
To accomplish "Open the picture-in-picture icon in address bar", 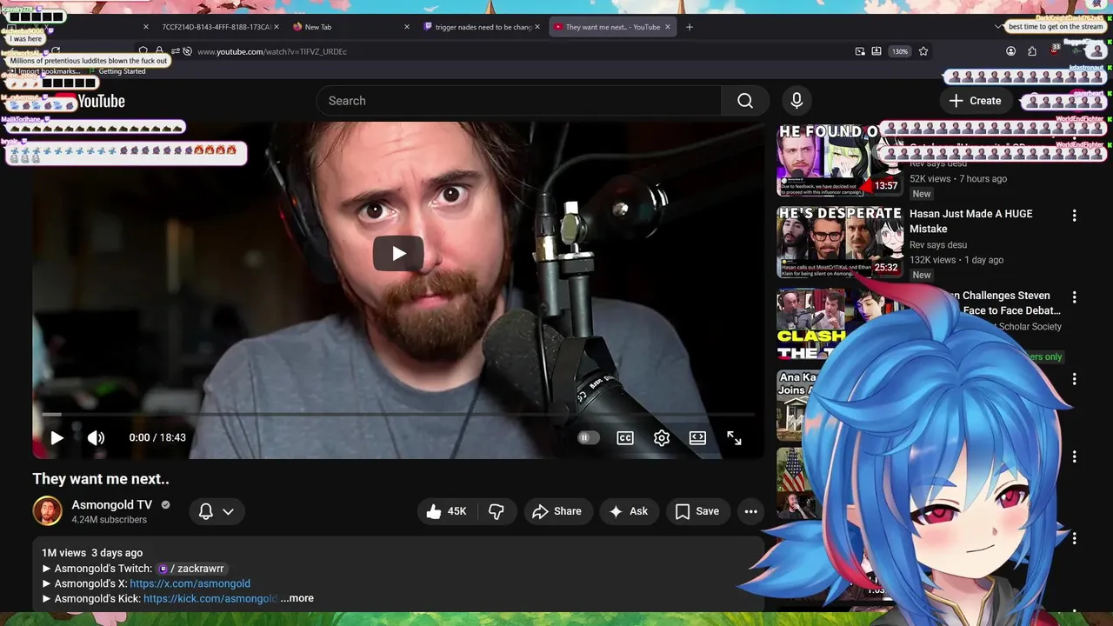I will click(x=860, y=51).
